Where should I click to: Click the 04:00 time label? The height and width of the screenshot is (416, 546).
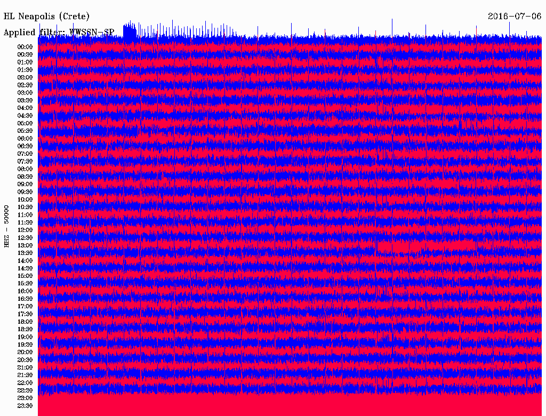pos(25,108)
